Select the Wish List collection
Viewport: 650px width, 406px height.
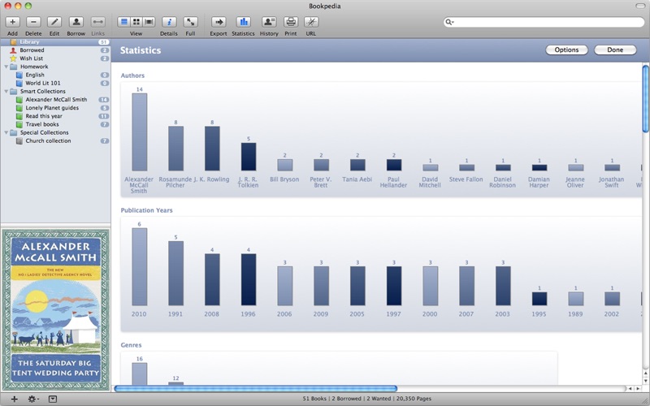coord(32,58)
